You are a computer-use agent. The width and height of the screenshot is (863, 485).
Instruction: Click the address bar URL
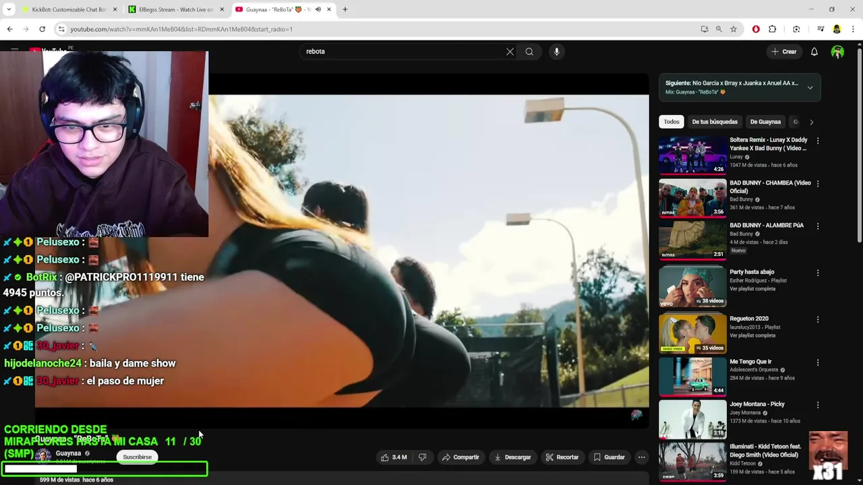(x=181, y=29)
